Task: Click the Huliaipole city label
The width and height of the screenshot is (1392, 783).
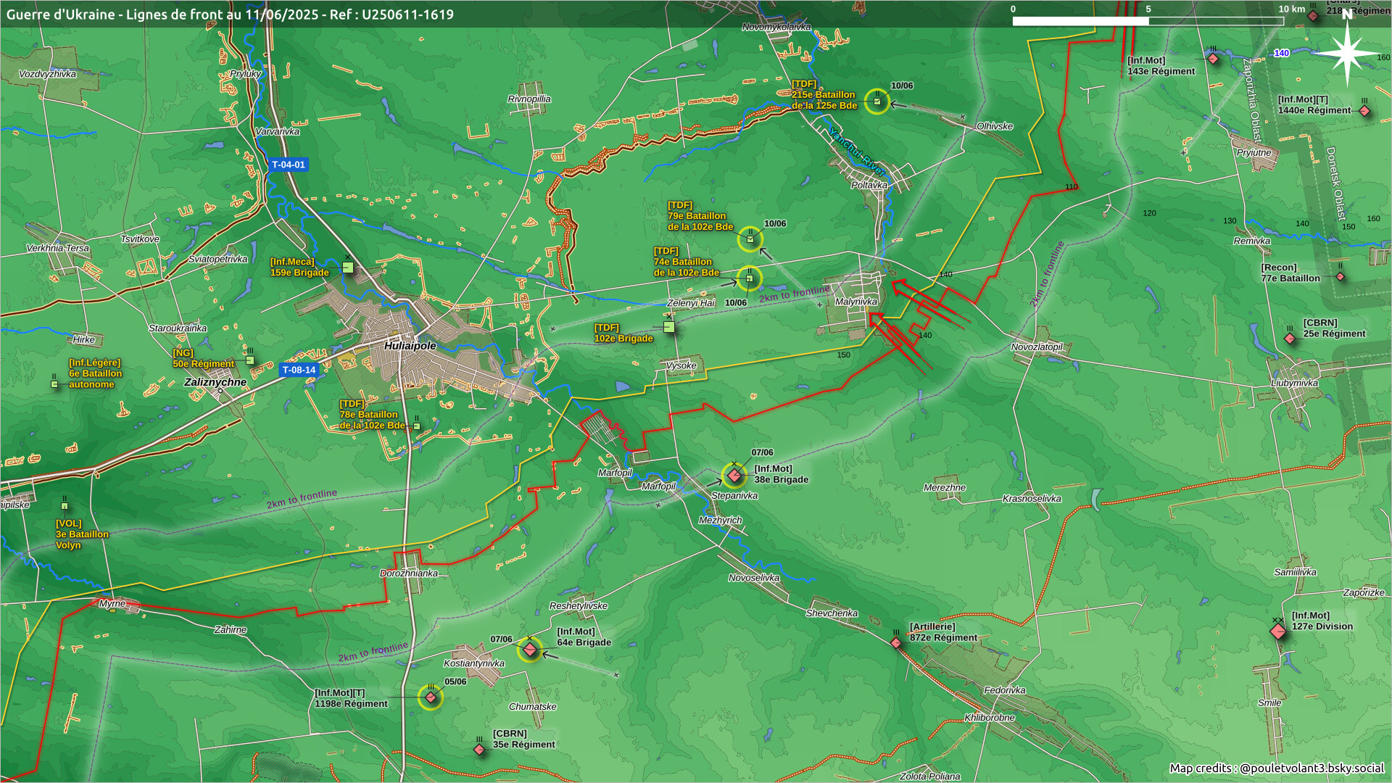Action: coord(410,346)
